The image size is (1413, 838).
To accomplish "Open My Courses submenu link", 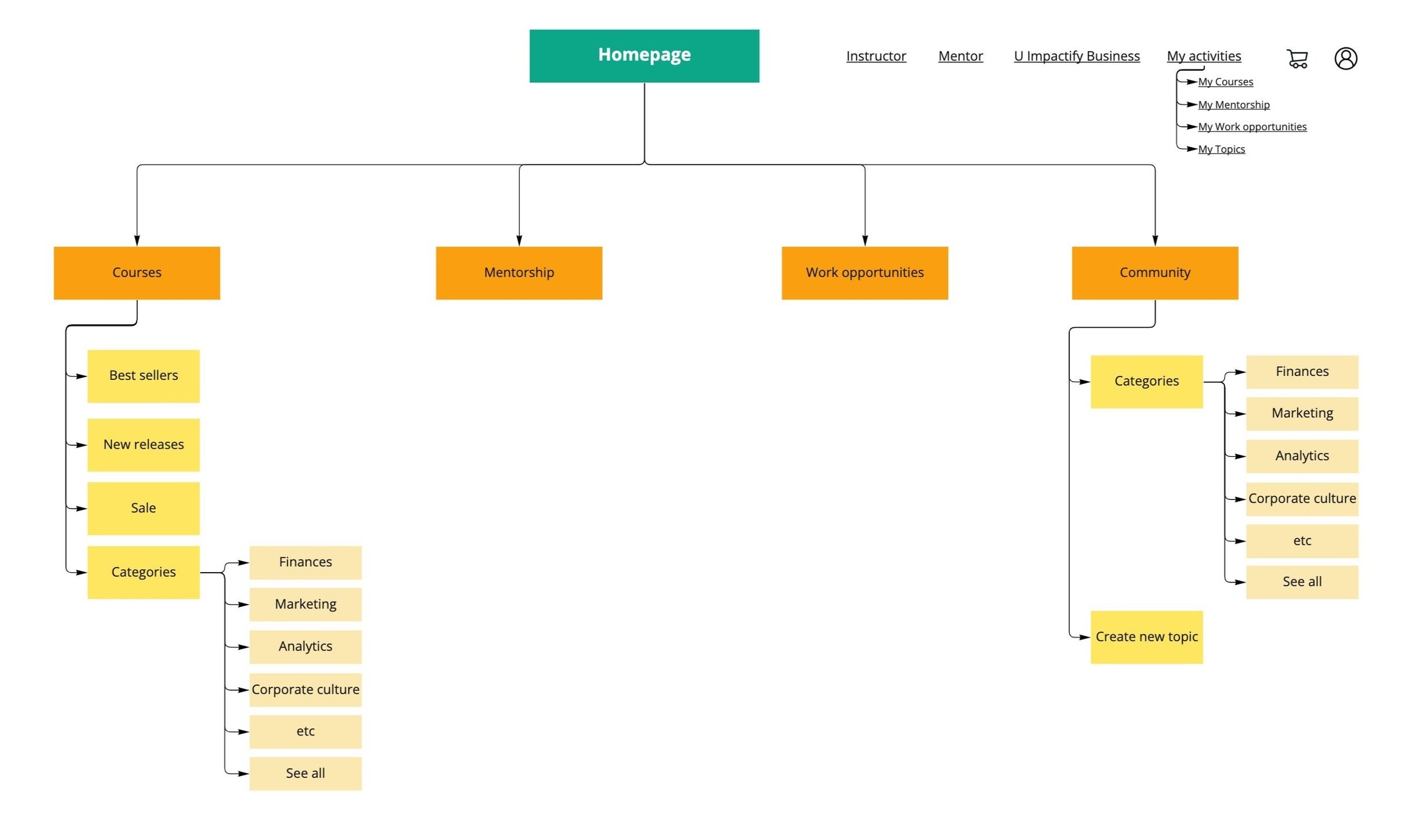I will tap(1225, 82).
